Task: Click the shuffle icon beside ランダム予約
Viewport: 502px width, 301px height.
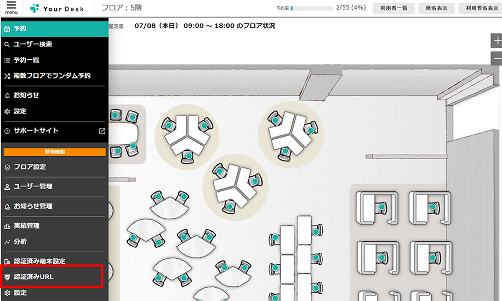Action: click(x=7, y=76)
